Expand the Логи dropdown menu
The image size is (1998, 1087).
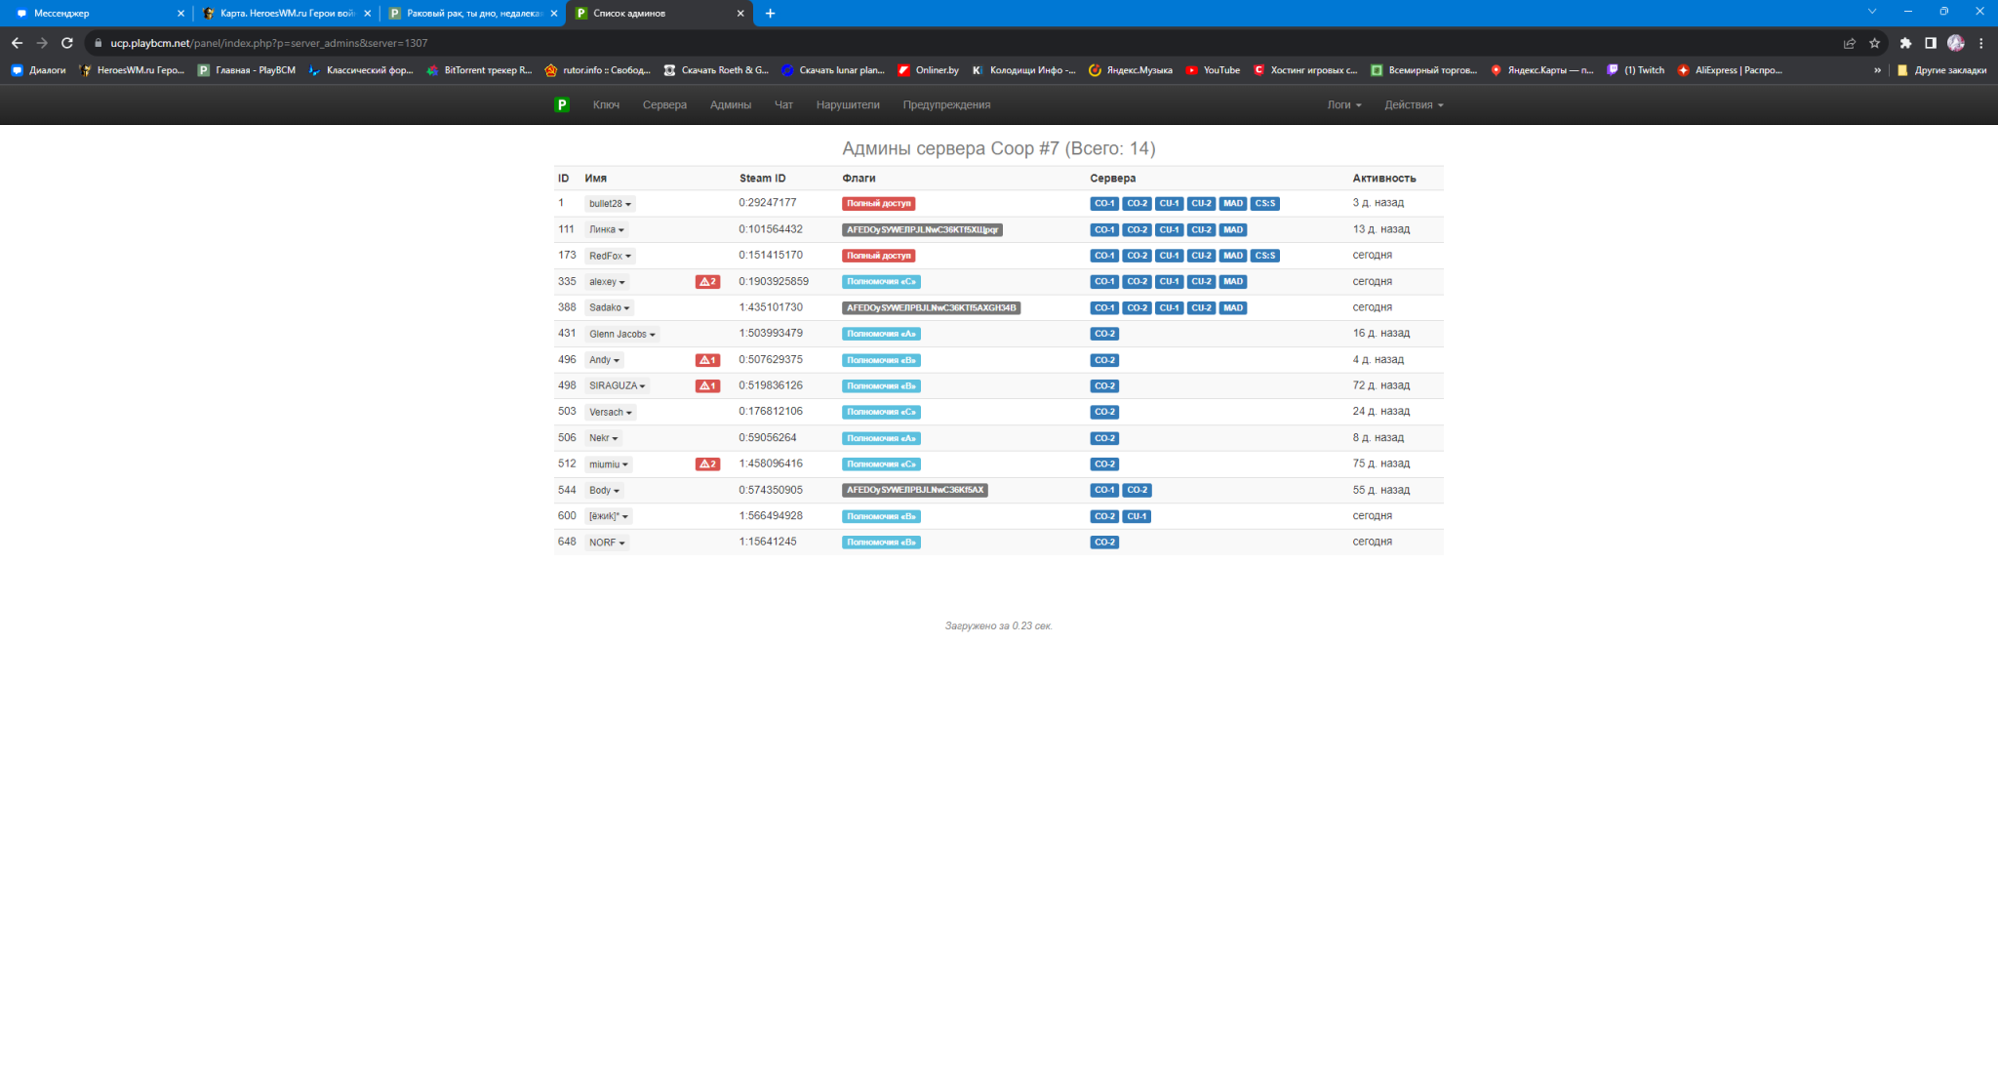pyautogui.click(x=1343, y=104)
